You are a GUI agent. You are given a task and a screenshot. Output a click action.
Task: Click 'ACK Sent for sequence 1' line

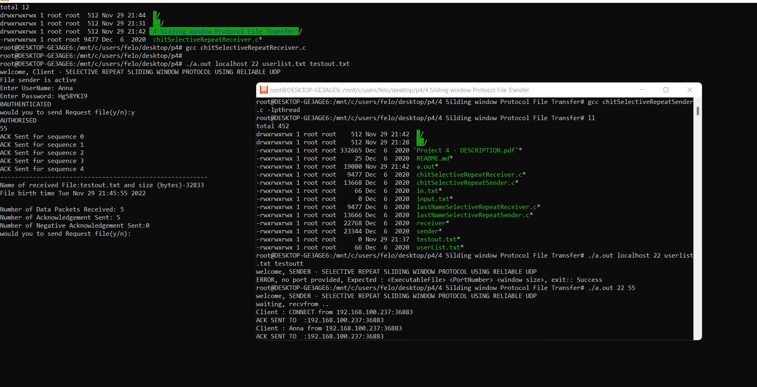pos(42,145)
